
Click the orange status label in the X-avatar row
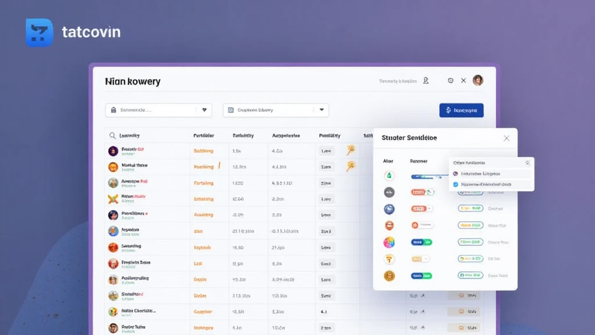(204, 199)
